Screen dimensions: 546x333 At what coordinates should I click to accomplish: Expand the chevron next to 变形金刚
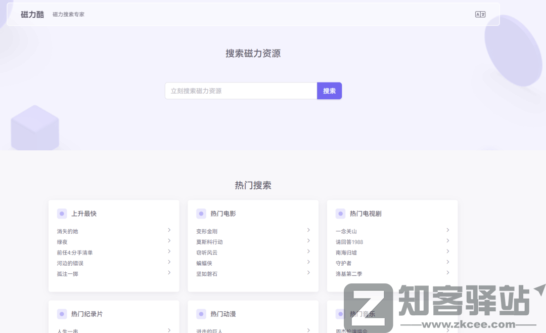point(308,231)
